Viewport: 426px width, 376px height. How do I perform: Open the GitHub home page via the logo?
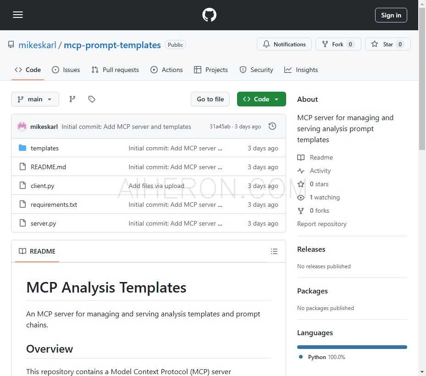pyautogui.click(x=209, y=15)
